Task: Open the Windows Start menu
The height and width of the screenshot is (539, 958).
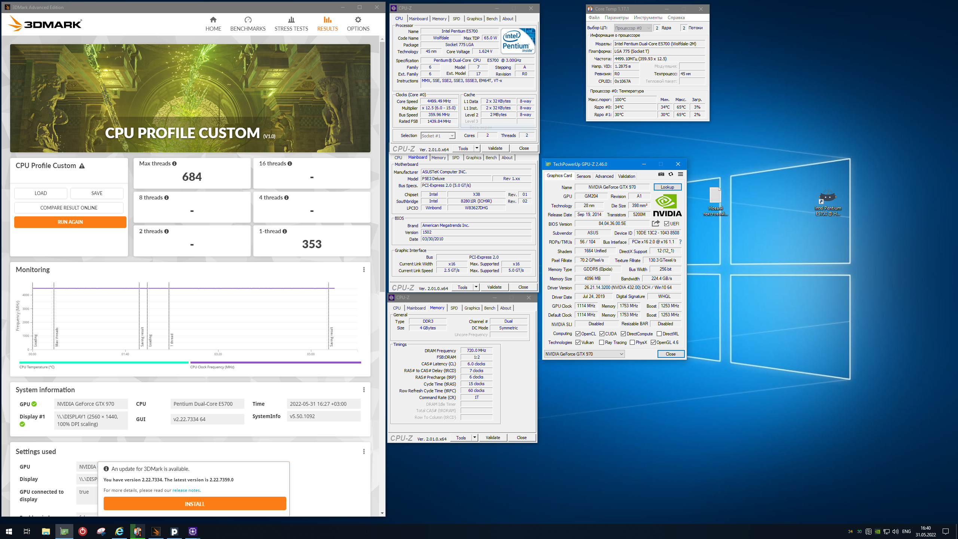Action: (x=9, y=531)
